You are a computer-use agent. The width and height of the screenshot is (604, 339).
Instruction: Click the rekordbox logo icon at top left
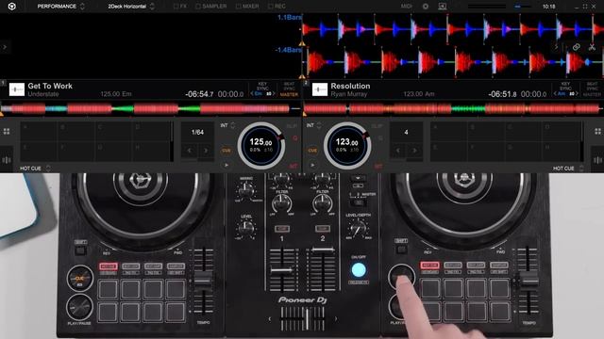tap(12, 7)
